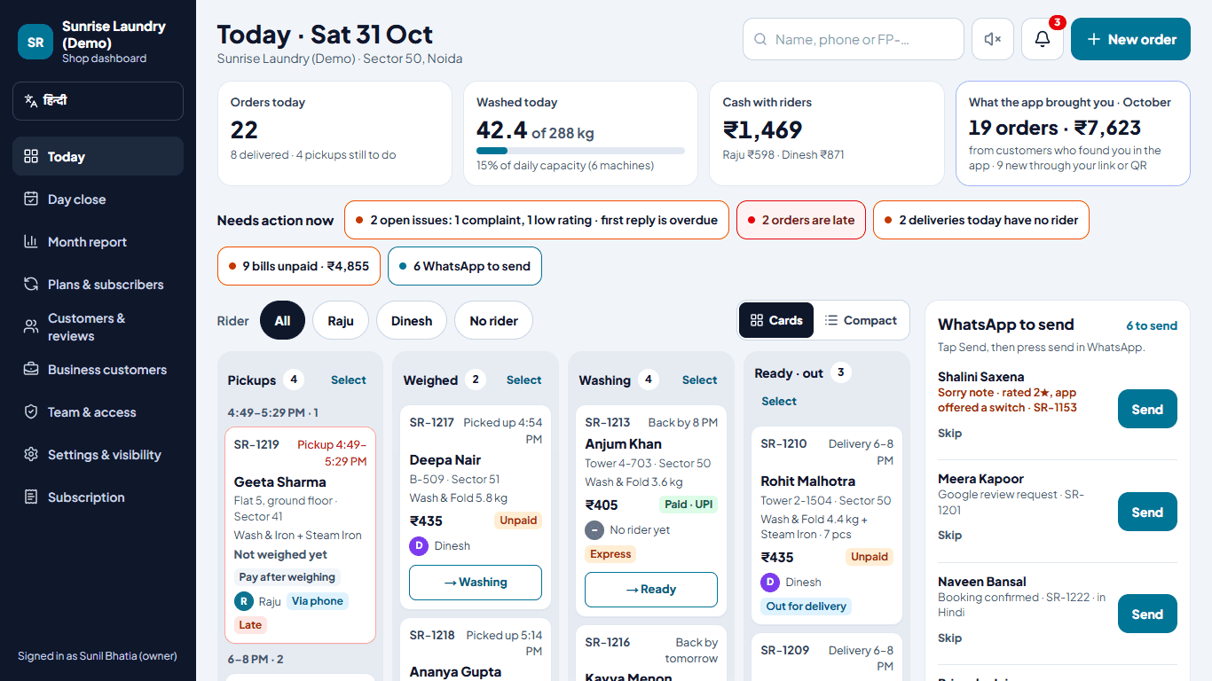Screen dimensions: 1212x681
Task: Go to Month report
Action: coord(98,242)
